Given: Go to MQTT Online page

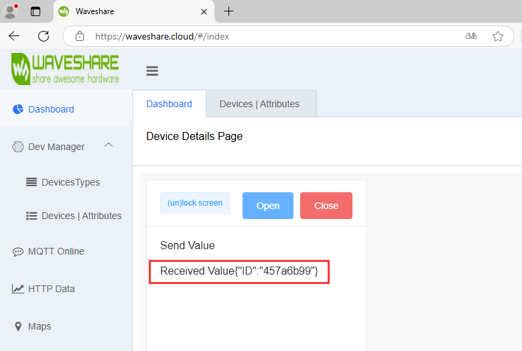Looking at the screenshot, I should [56, 251].
